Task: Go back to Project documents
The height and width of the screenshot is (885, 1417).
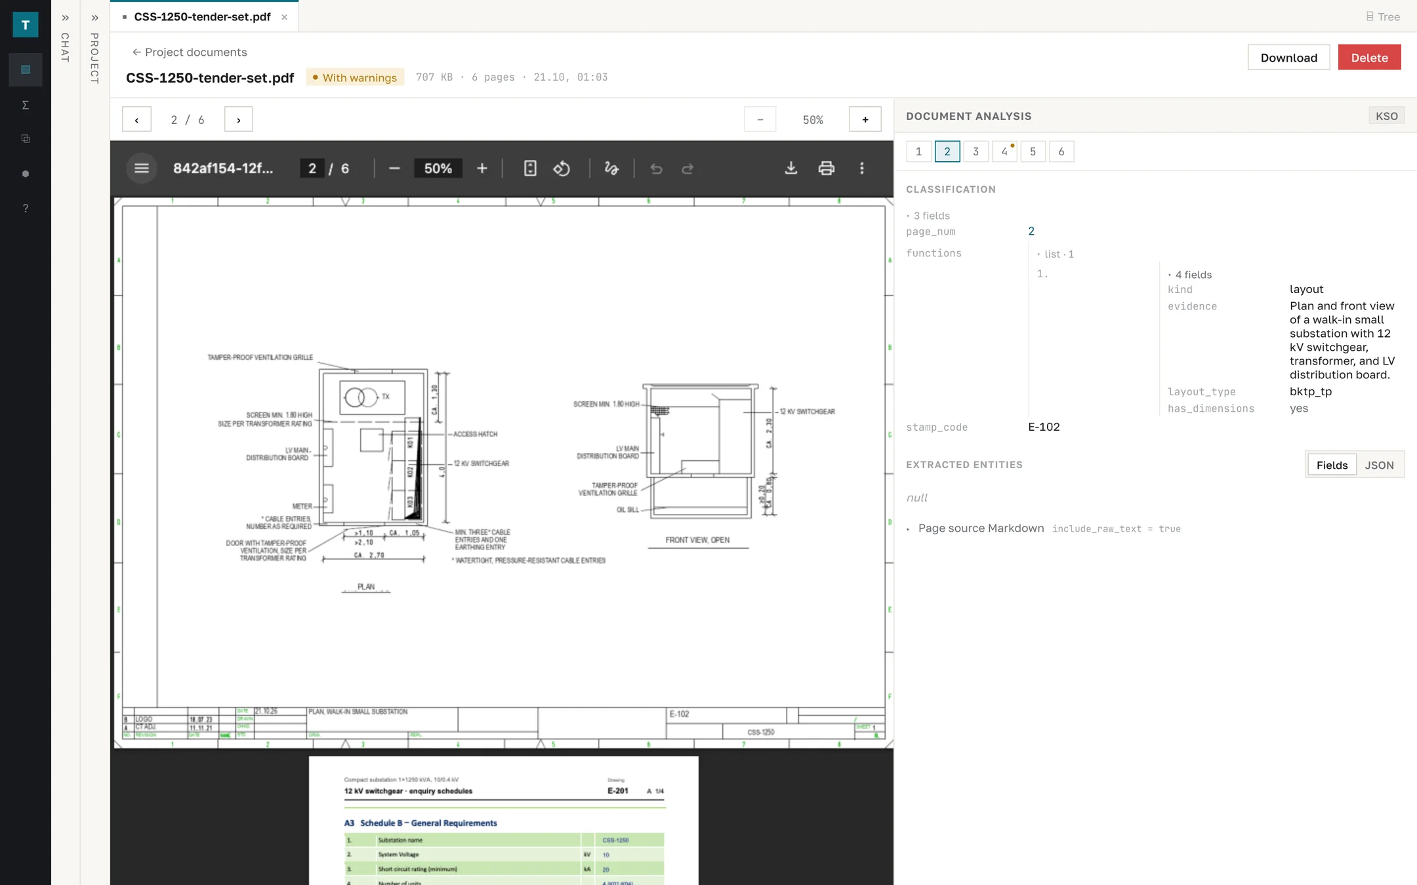Action: (x=190, y=52)
